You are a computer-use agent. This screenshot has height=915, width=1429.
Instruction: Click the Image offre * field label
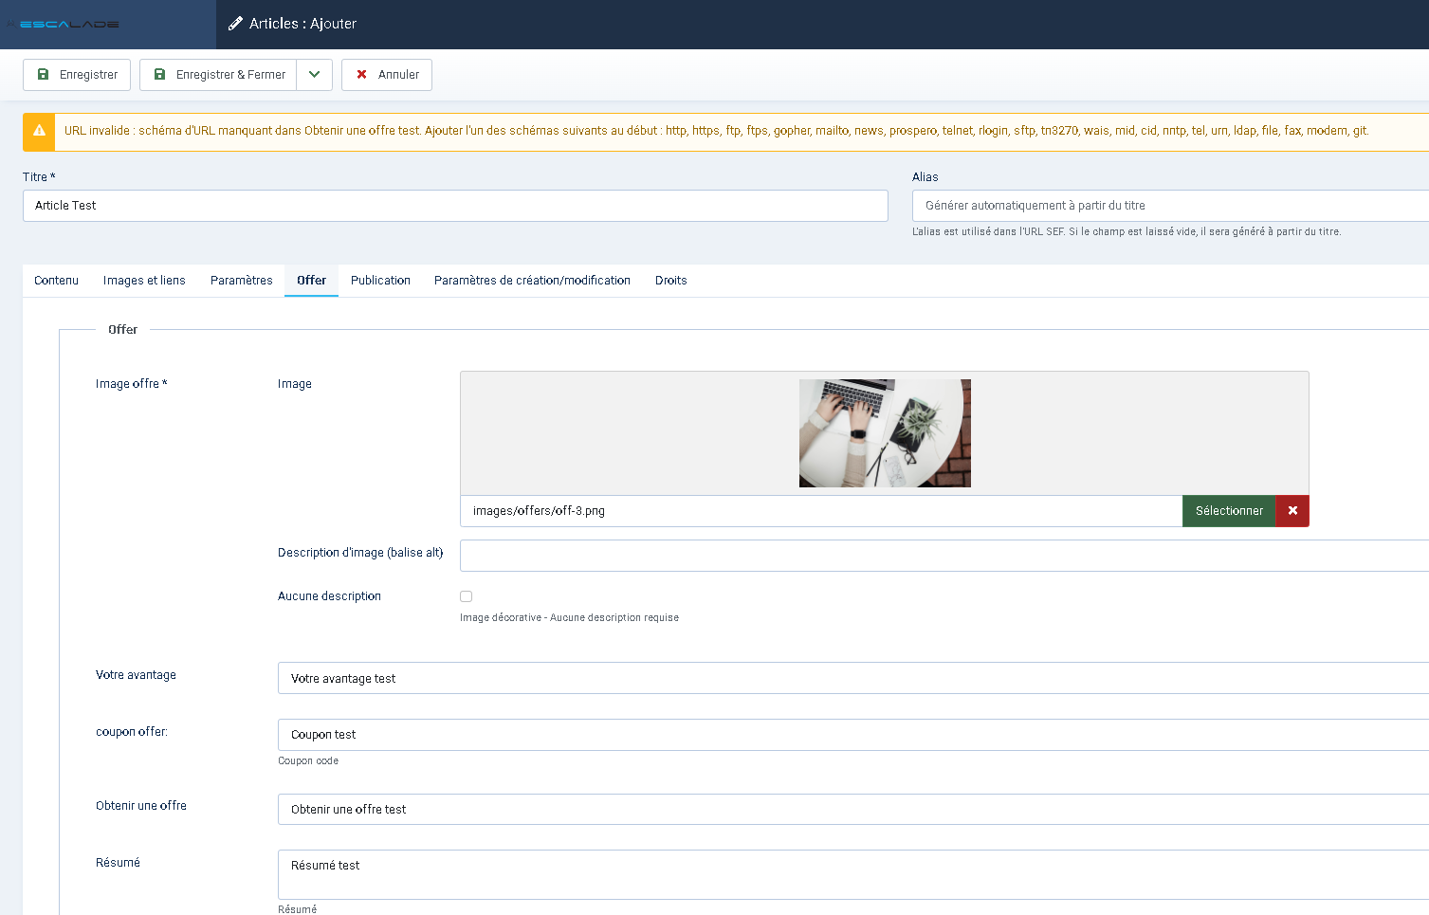[131, 384]
